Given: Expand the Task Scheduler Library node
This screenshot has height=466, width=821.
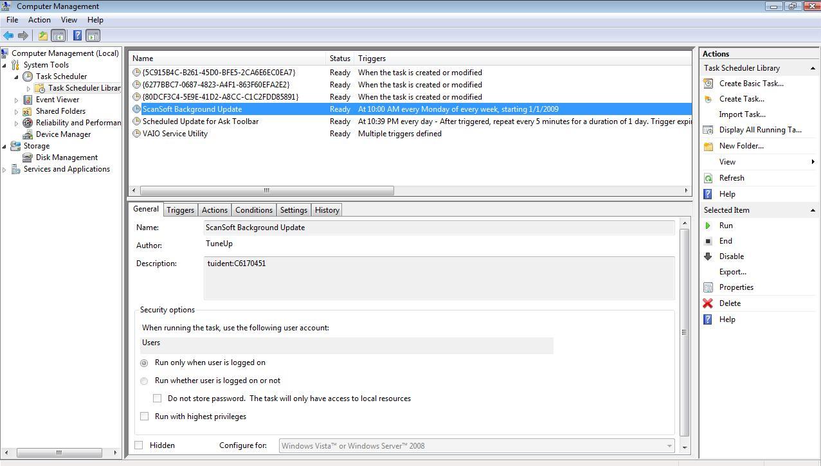Looking at the screenshot, I should [x=29, y=88].
